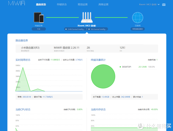
Task: Click the terminal devices tablet and phone icon
Action: [39, 18]
